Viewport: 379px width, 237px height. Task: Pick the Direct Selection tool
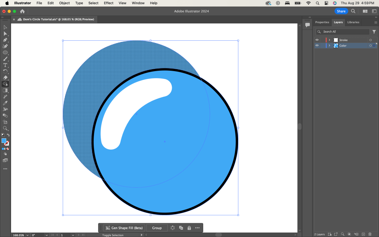pyautogui.click(x=5, y=33)
